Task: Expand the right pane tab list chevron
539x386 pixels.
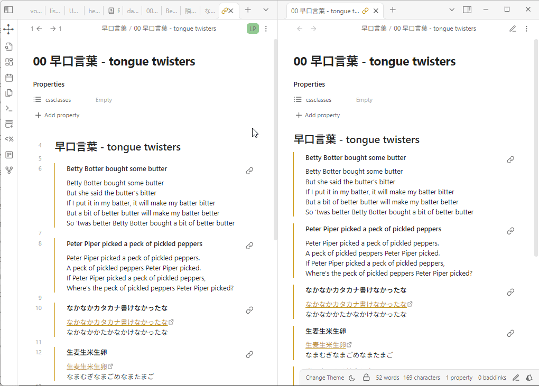Action: [x=452, y=10]
